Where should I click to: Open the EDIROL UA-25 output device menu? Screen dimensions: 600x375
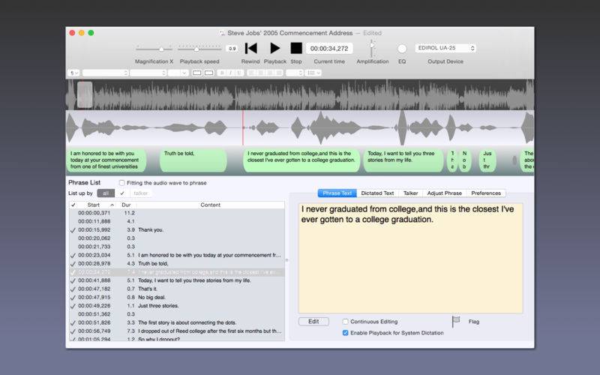[445, 48]
